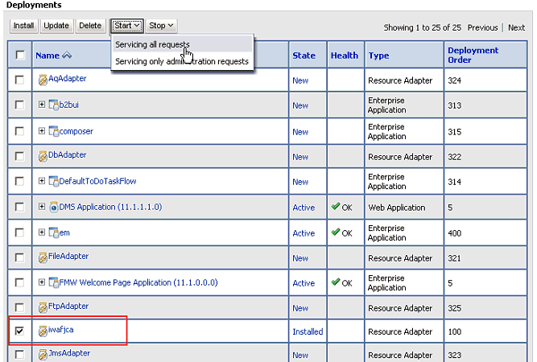Click the Update button
Screen dimensions: 537x362
click(56, 26)
